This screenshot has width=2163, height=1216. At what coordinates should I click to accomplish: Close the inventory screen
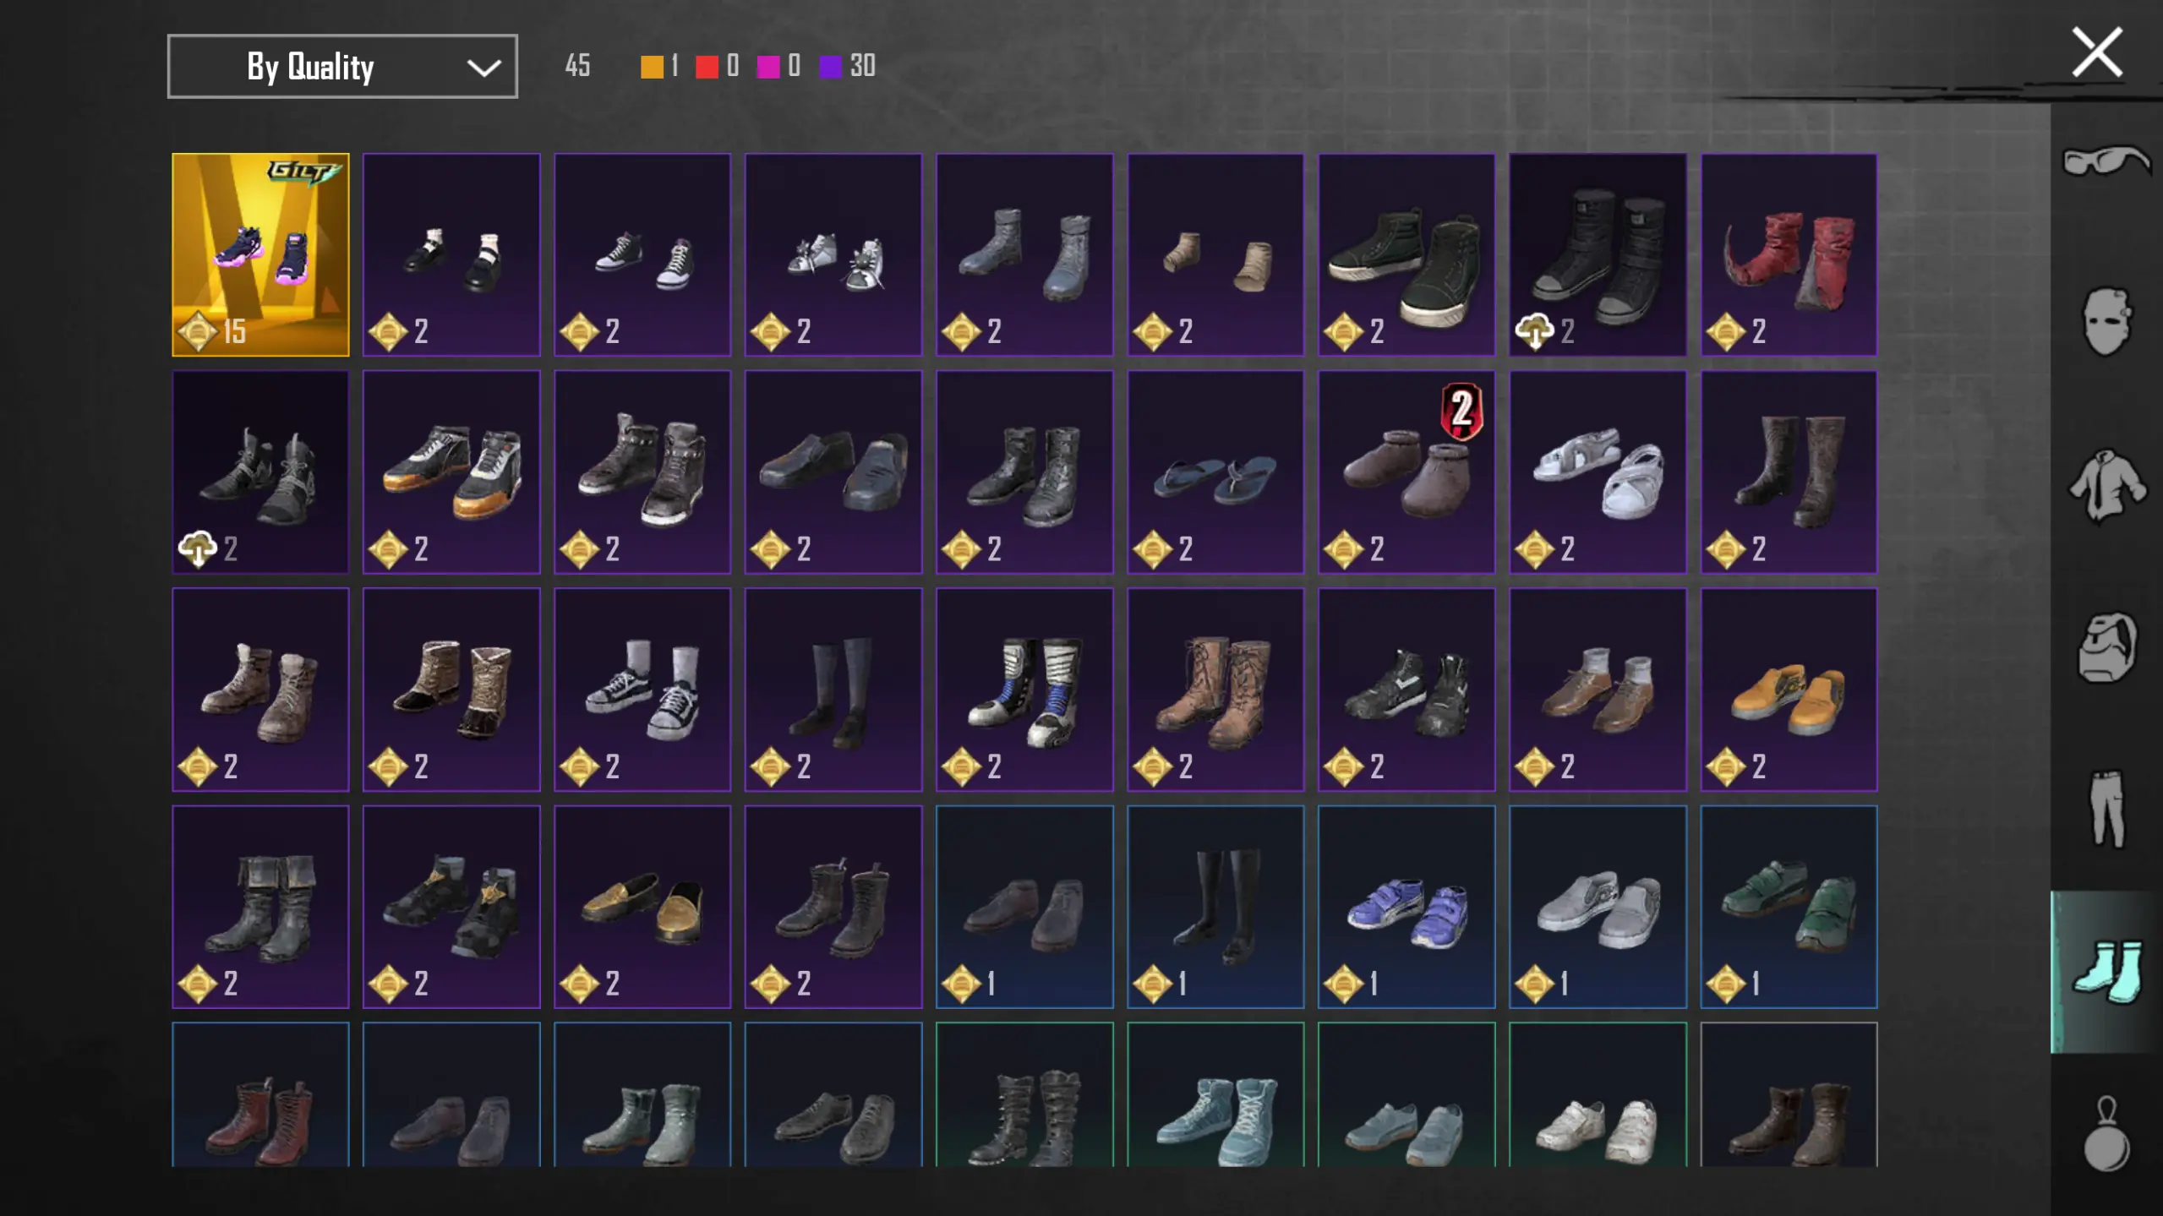(x=2097, y=52)
